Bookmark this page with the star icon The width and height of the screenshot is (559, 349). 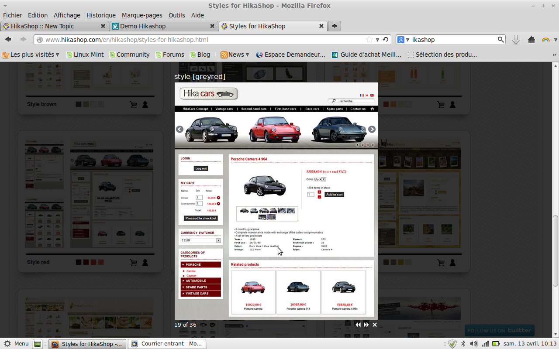click(x=369, y=40)
